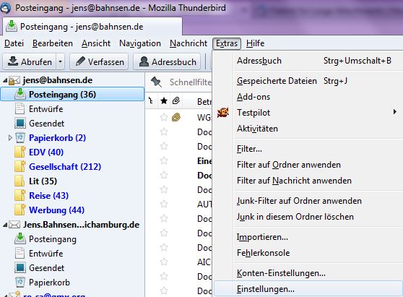Click the Schnellfilter toolbar label
Viewport: 403px width, 297px height.
pos(191,82)
